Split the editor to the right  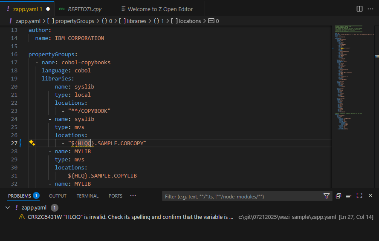[359, 9]
